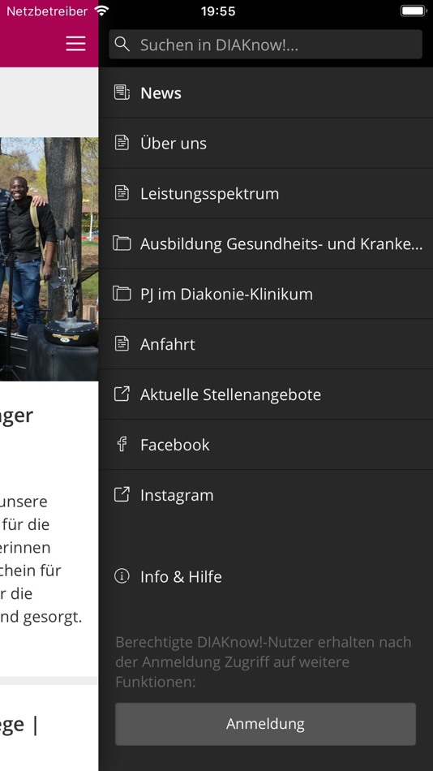
Task: Click external link icon beside Instagram
Action: pos(122,494)
